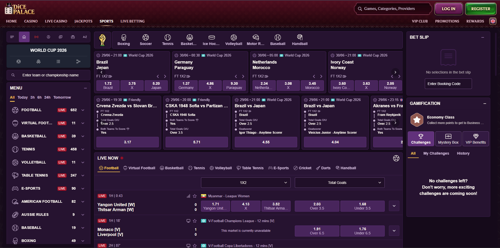This screenshot has height=248, width=500.
Task: Select the 6h time filter
Action: tap(39, 97)
